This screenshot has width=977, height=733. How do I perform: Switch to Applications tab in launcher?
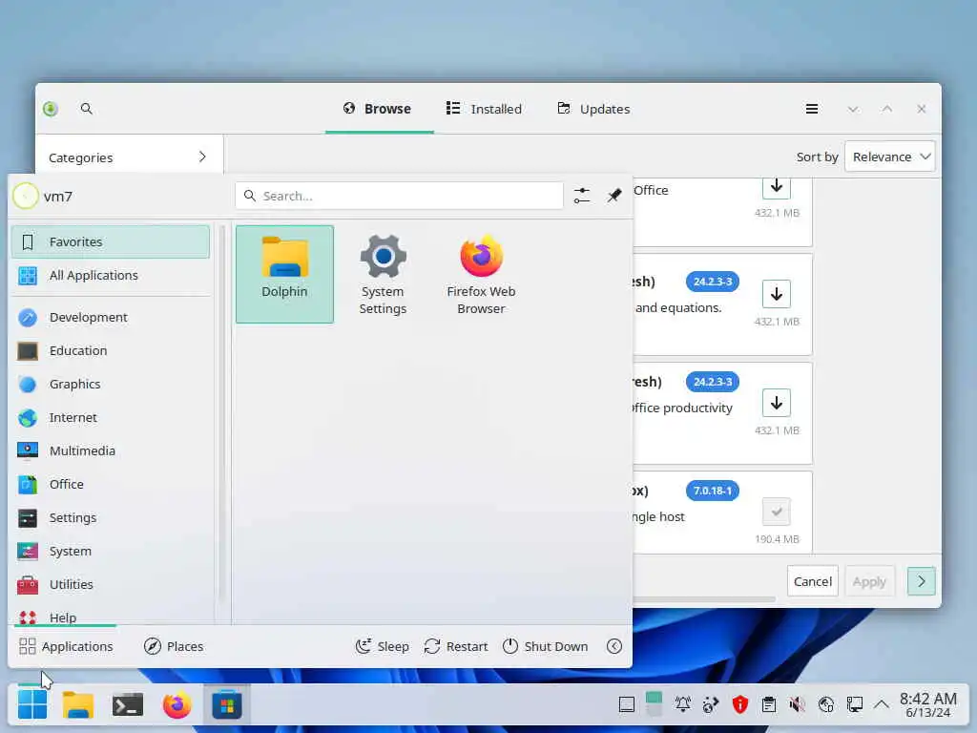click(66, 646)
